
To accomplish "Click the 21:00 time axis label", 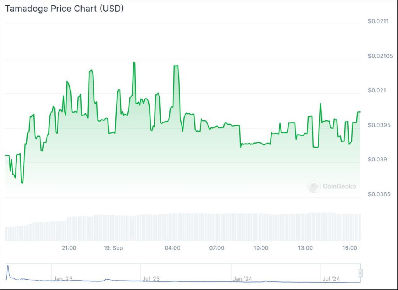I will click(69, 248).
